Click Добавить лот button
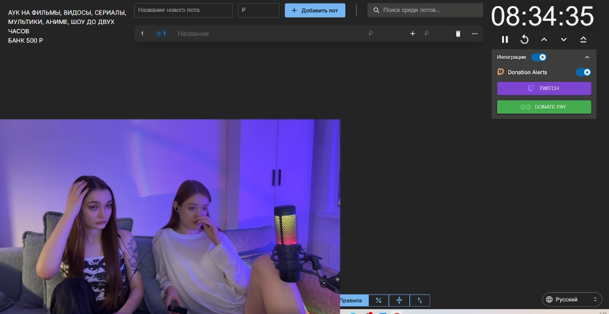Image resolution: width=609 pixels, height=314 pixels. (315, 10)
